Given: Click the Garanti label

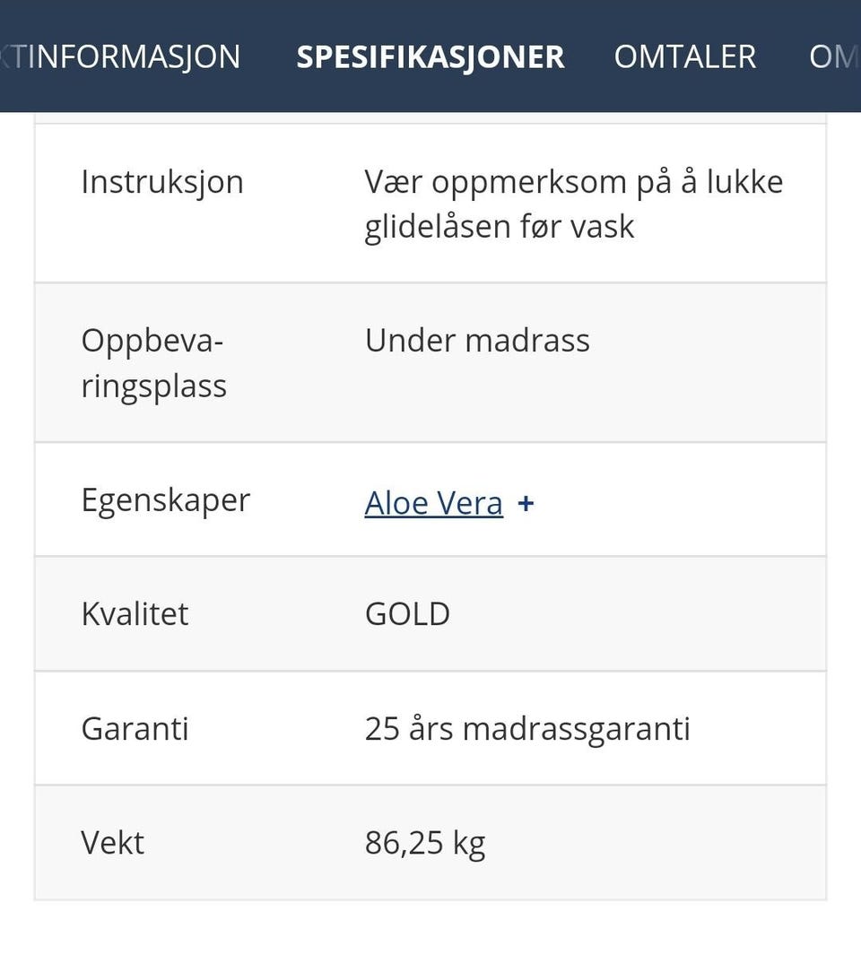Looking at the screenshot, I should [x=135, y=728].
